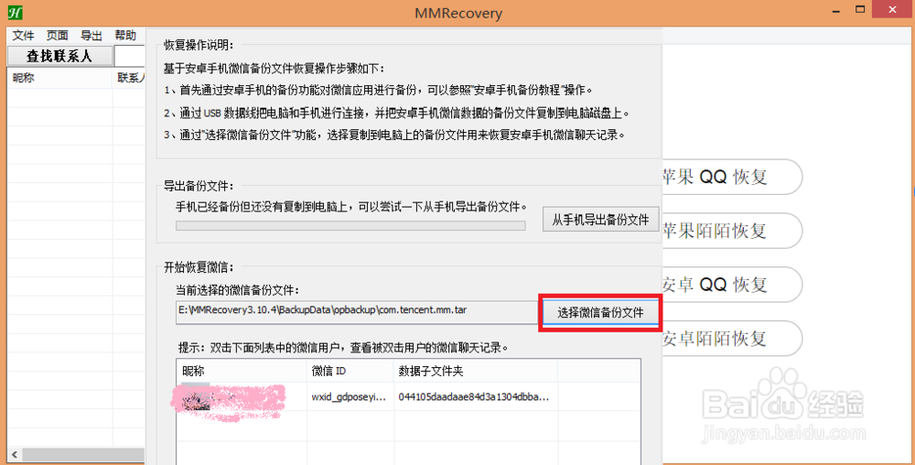Click the backup file path field
This screenshot has width=915, height=465.
click(357, 311)
